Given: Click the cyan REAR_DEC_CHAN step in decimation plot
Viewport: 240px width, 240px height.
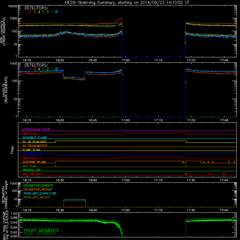Looking at the screenshot, I should 74,200.
